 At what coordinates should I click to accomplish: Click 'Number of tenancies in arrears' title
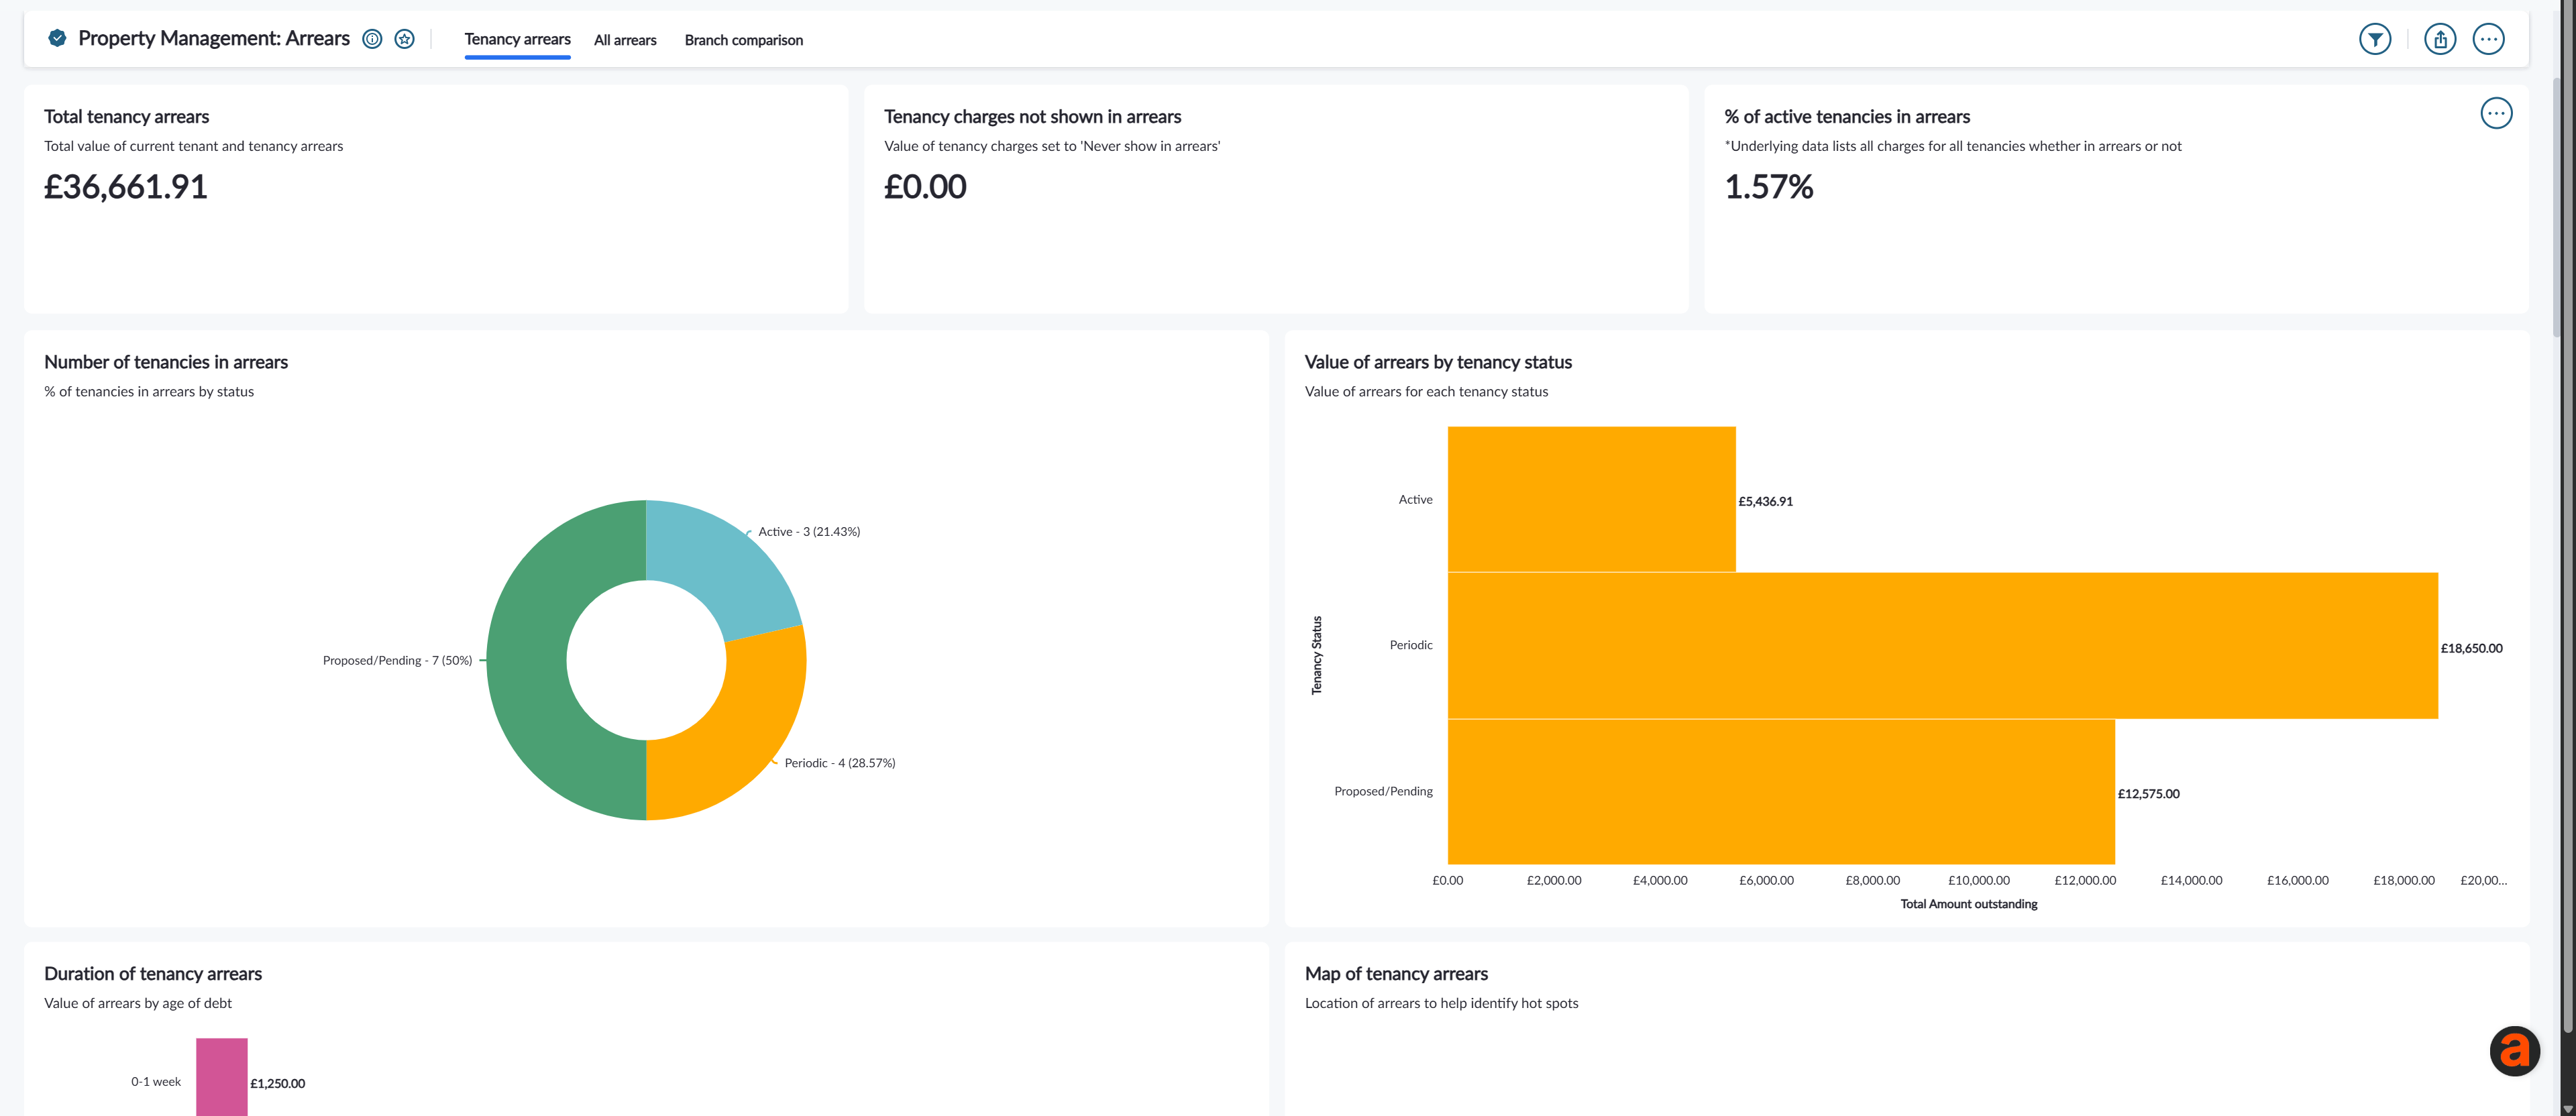166,362
